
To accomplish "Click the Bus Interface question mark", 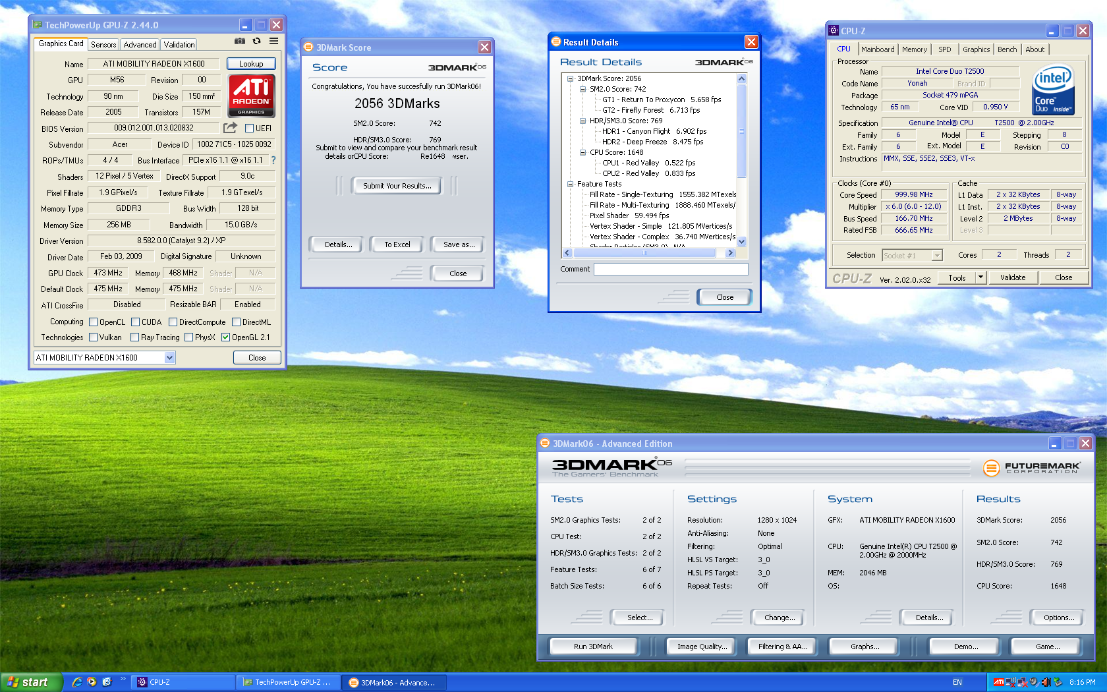I will (x=273, y=160).
